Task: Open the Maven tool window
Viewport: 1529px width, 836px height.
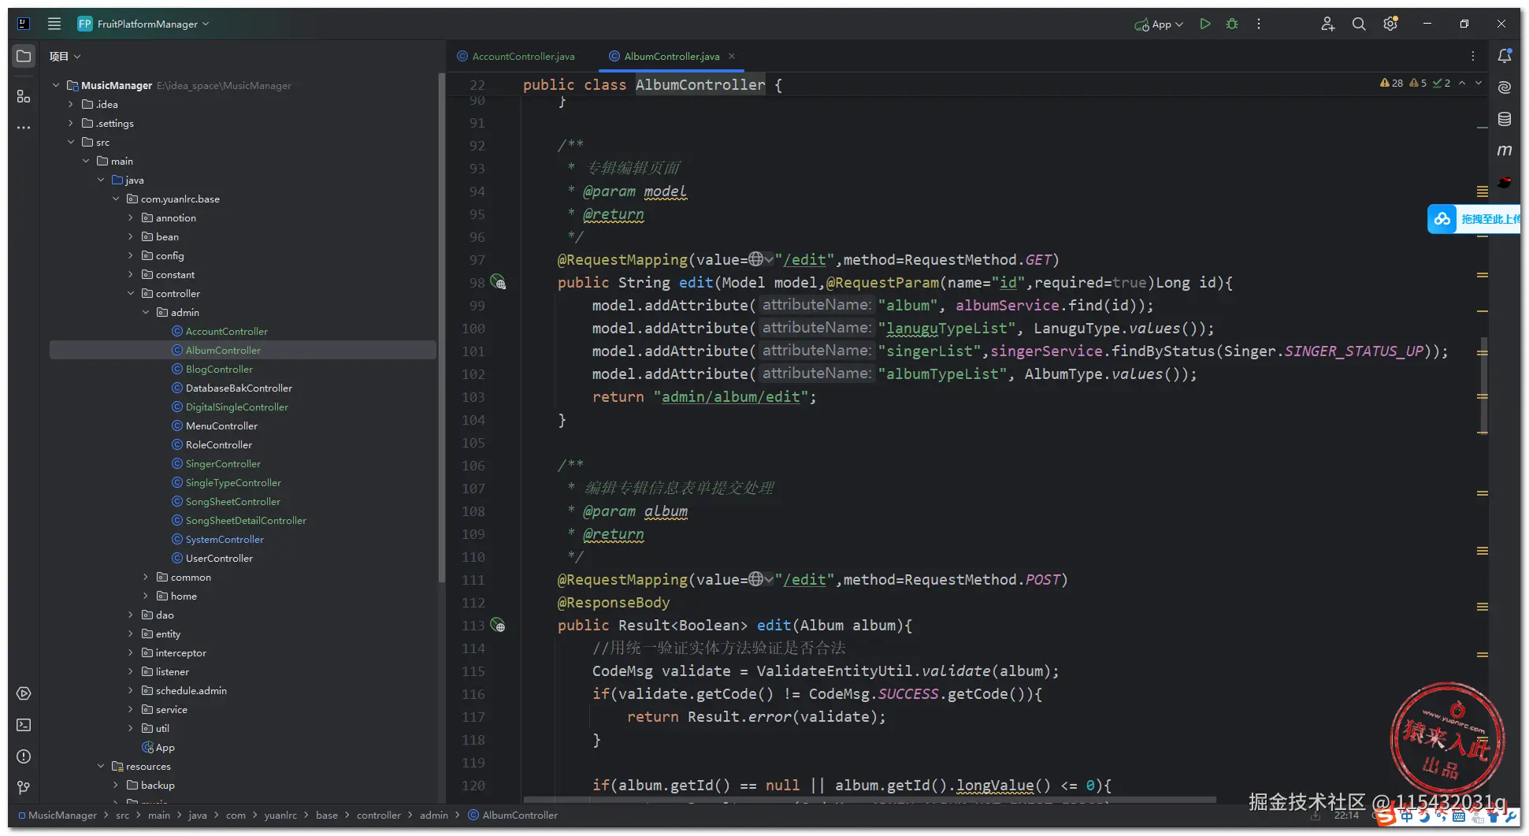Action: [1505, 150]
